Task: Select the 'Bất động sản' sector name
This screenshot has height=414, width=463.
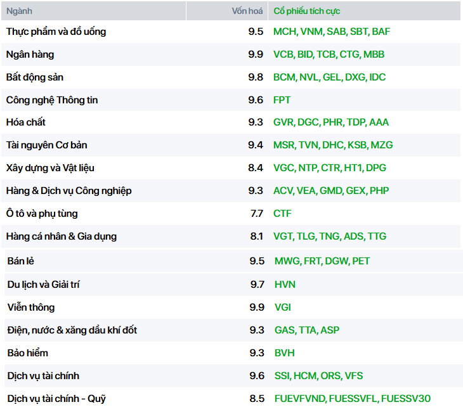Action: click(35, 77)
